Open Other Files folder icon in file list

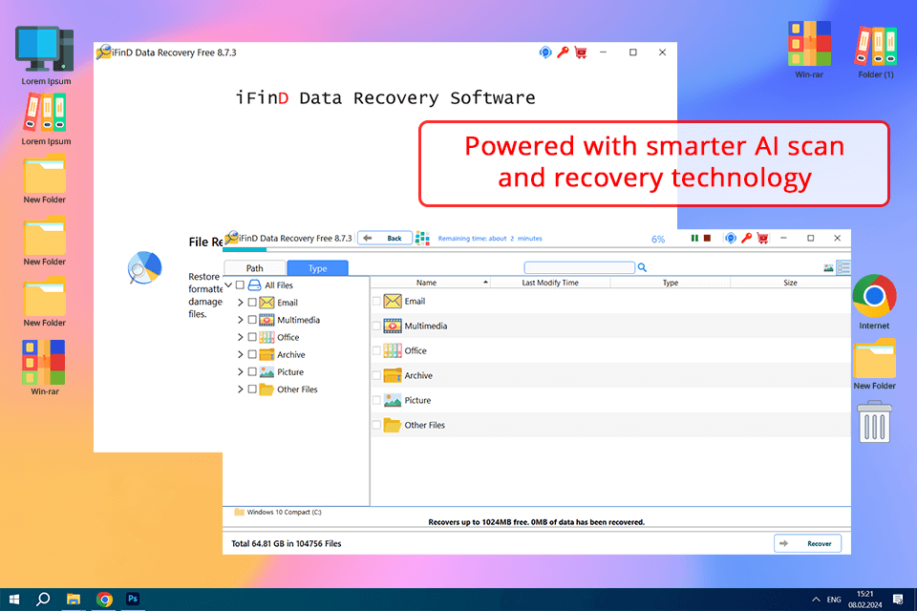(x=393, y=425)
